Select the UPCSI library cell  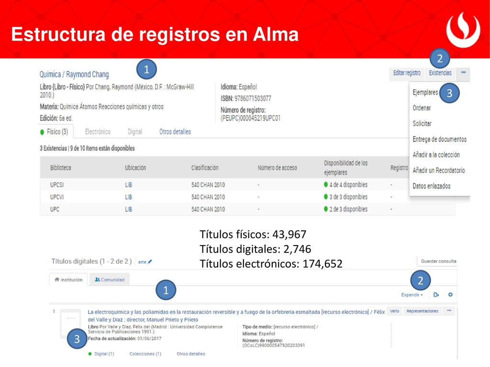click(57, 185)
